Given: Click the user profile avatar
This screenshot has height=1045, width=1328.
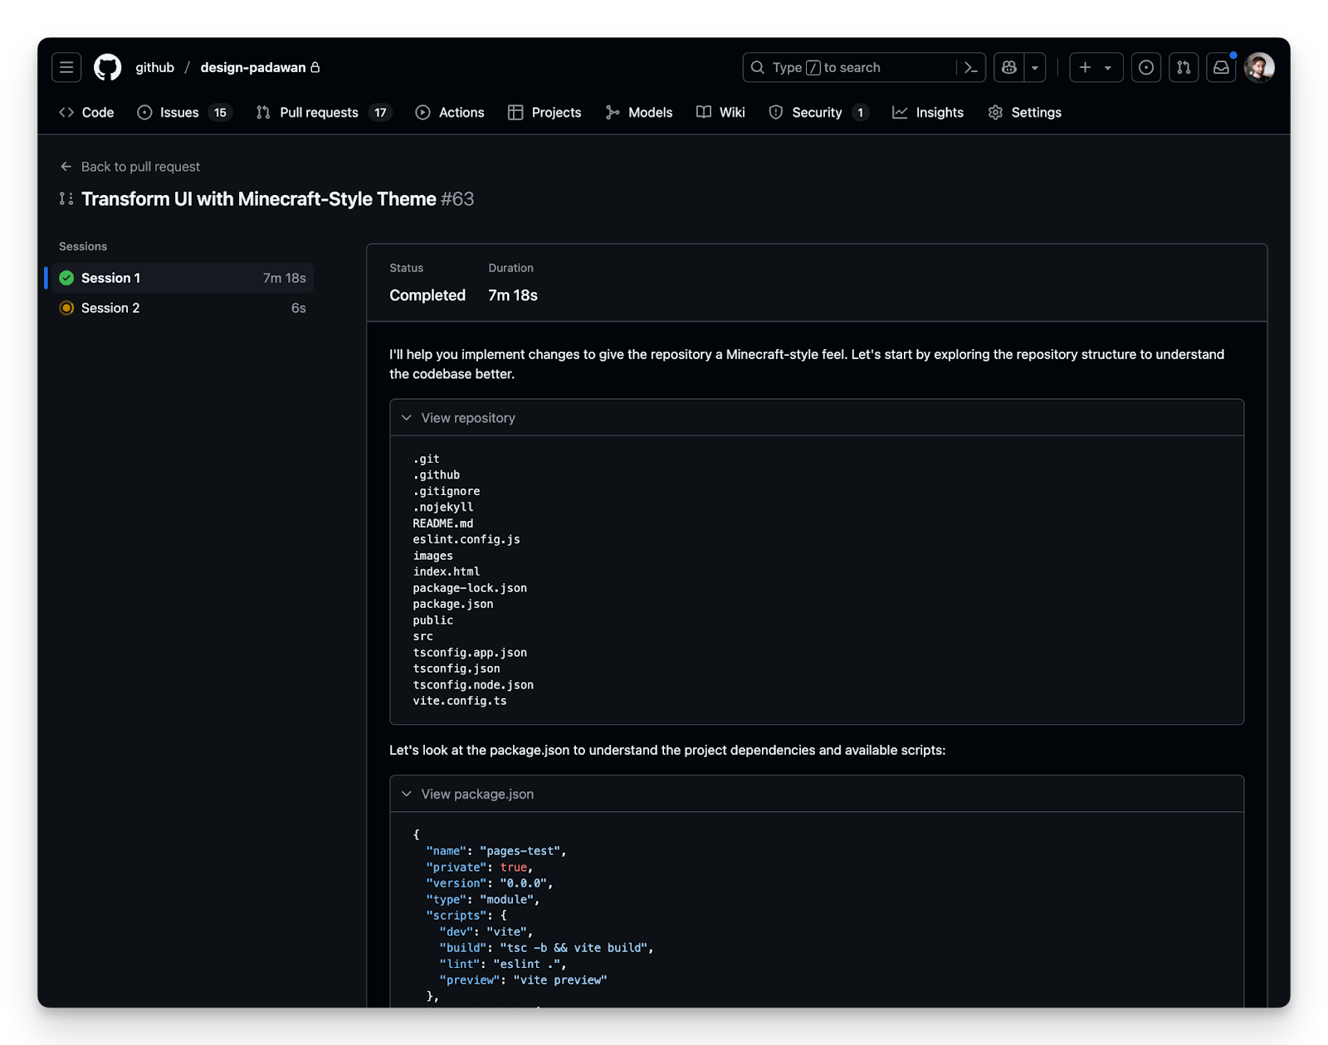Looking at the screenshot, I should (x=1259, y=67).
